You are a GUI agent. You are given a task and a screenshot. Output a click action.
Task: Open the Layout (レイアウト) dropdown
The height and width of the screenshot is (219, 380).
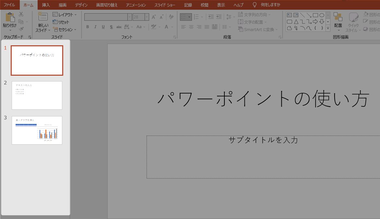[x=65, y=15]
